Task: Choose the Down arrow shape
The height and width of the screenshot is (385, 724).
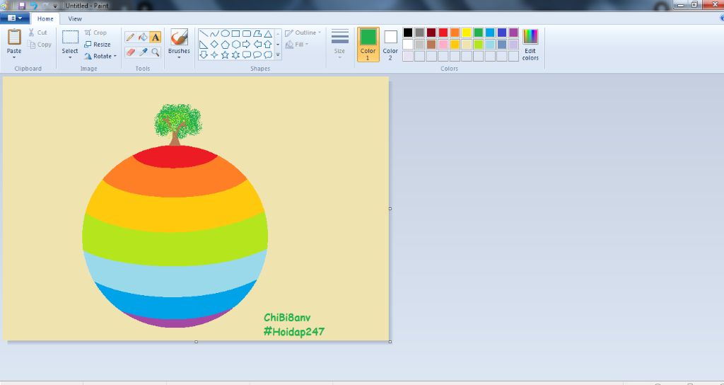Action: (x=204, y=55)
